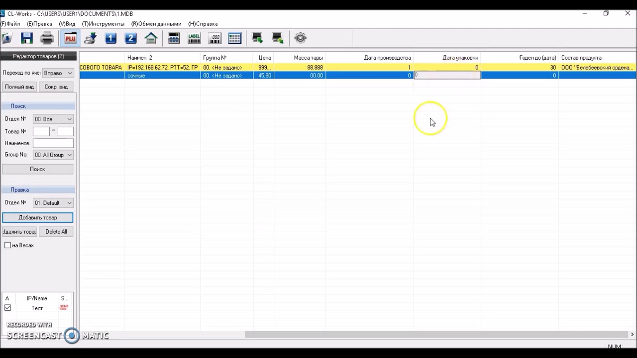Expand search 'Отдел №' 00. Все dropdown
This screenshot has height=358, width=637.
[x=53, y=119]
